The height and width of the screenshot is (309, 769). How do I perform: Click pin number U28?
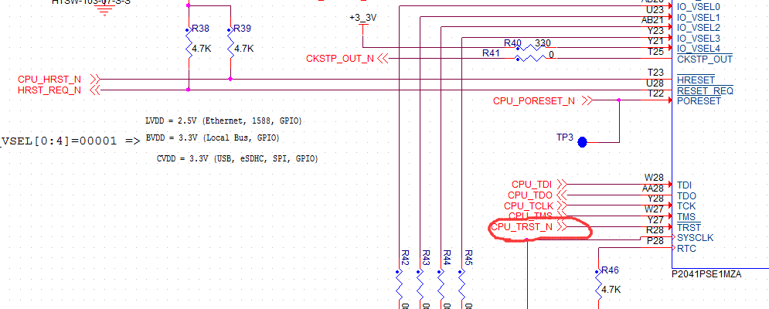tap(655, 83)
